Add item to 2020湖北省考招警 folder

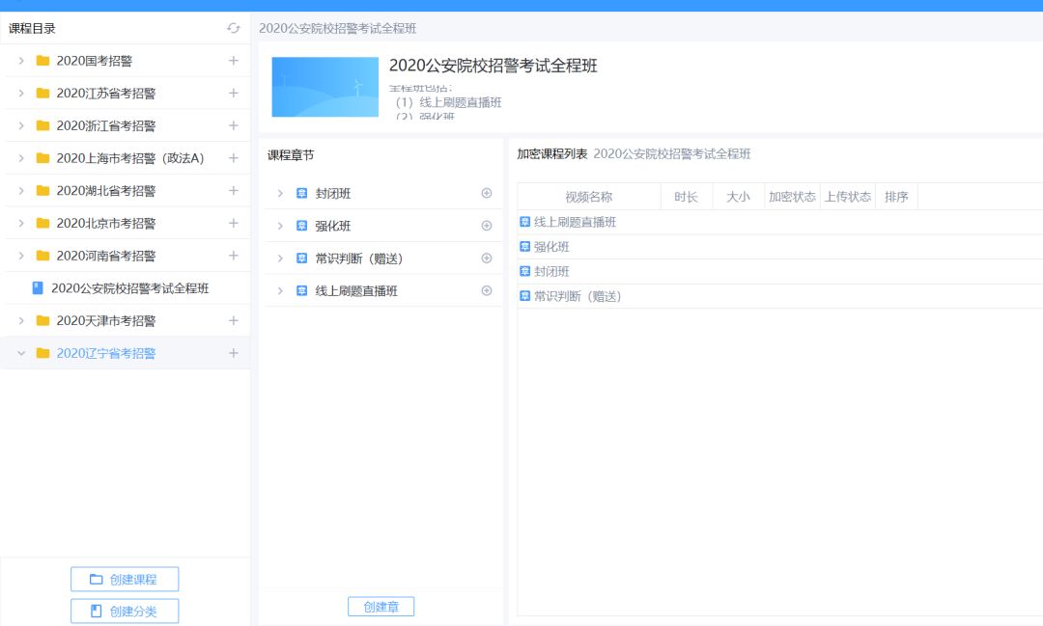(x=234, y=191)
